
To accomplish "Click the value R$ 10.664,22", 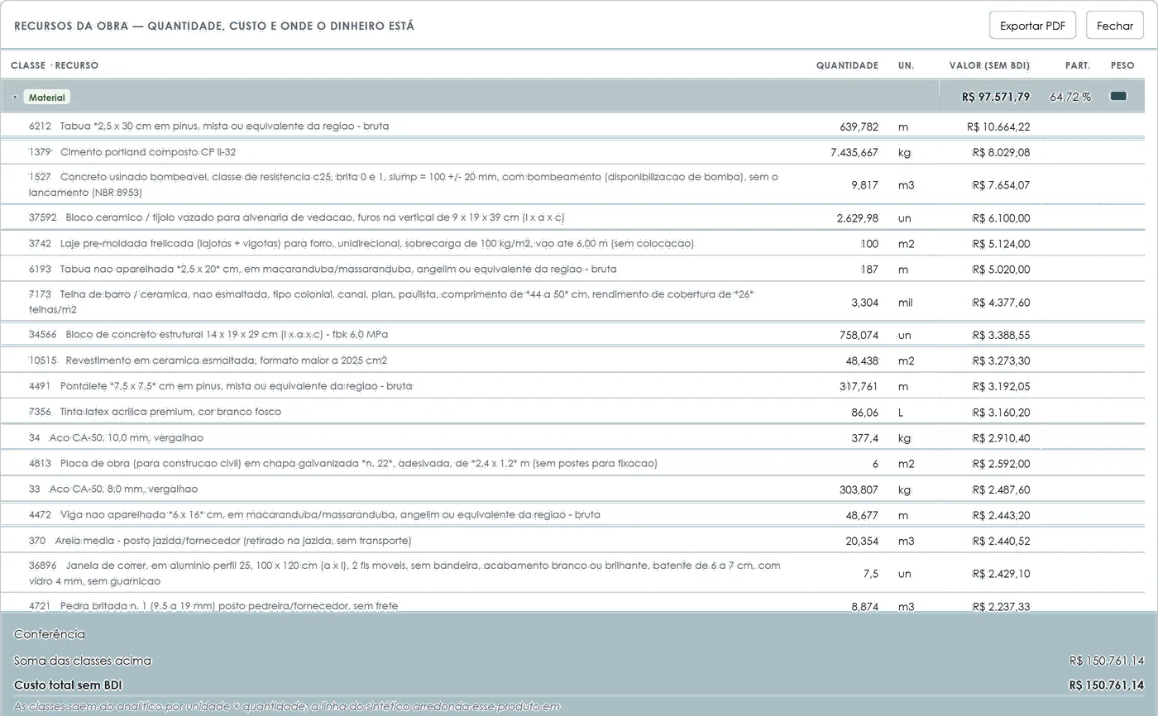I will pyautogui.click(x=998, y=126).
